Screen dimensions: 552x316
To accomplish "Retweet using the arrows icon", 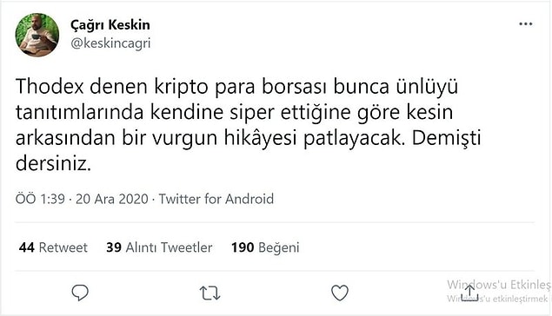I will pos(209,293).
